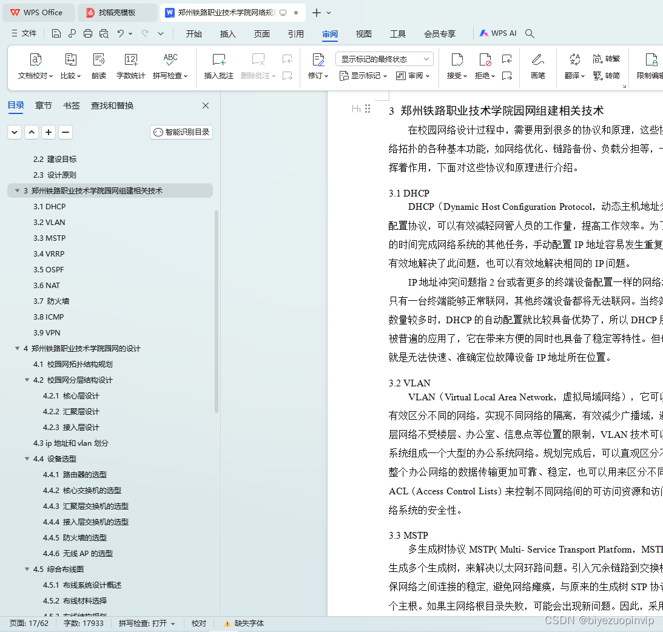This screenshot has width=663, height=632.
Task: Click 智能识别目录 button
Action: point(181,132)
